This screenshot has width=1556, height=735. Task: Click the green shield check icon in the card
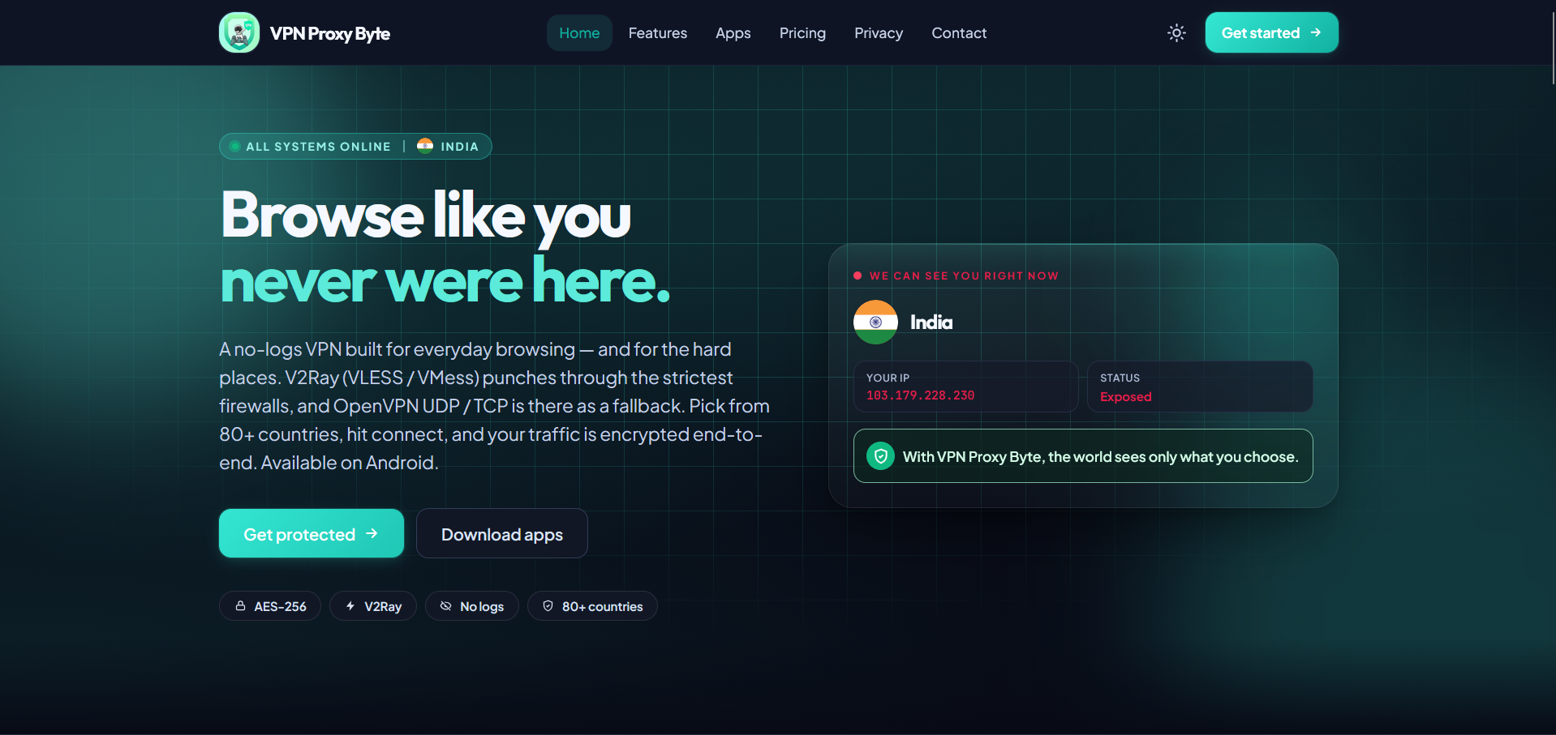[881, 456]
